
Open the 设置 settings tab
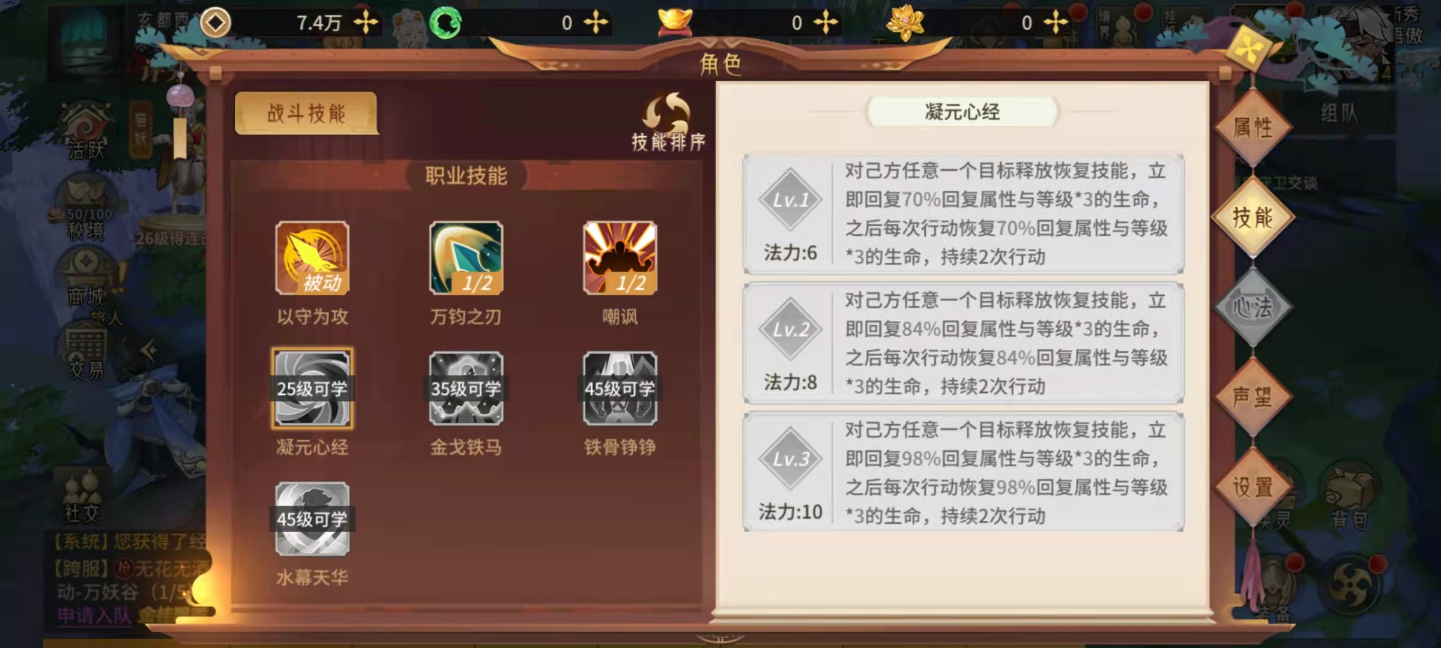click(x=1252, y=487)
